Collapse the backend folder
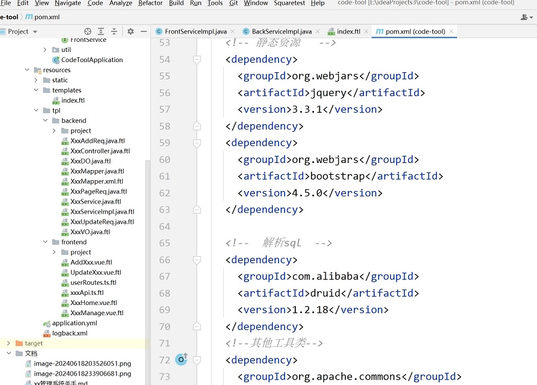The image size is (537, 385). coord(45,121)
